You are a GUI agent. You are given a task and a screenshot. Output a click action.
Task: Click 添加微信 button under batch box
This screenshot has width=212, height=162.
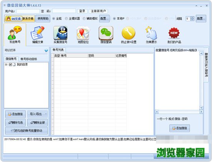180,128
